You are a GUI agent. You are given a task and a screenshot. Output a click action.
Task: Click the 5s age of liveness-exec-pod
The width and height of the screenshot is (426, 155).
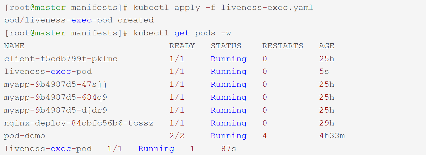coord(324,72)
